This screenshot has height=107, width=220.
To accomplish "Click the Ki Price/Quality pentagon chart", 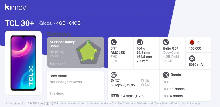I will tap(89, 52).
